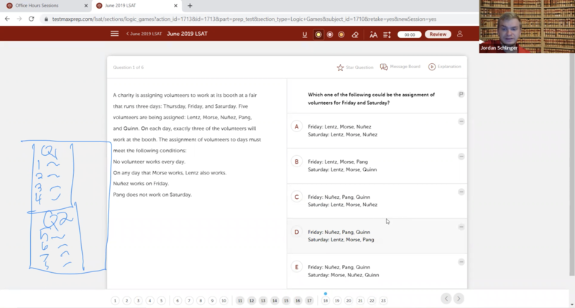The height and width of the screenshot is (308, 575).
Task: Pick the yellow highlighter color
Action: point(318,34)
